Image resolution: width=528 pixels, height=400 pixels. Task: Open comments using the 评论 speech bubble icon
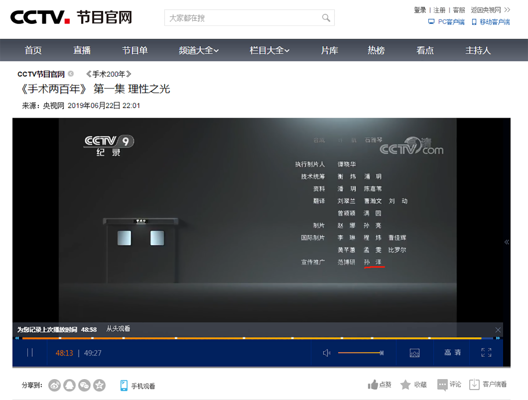(442, 385)
